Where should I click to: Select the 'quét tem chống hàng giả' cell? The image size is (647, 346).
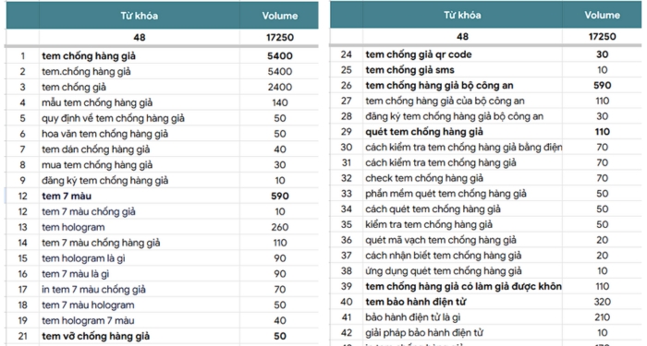tap(462, 132)
